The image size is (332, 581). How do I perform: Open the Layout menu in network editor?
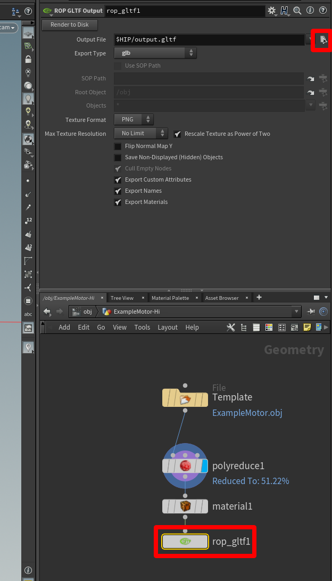coord(168,328)
